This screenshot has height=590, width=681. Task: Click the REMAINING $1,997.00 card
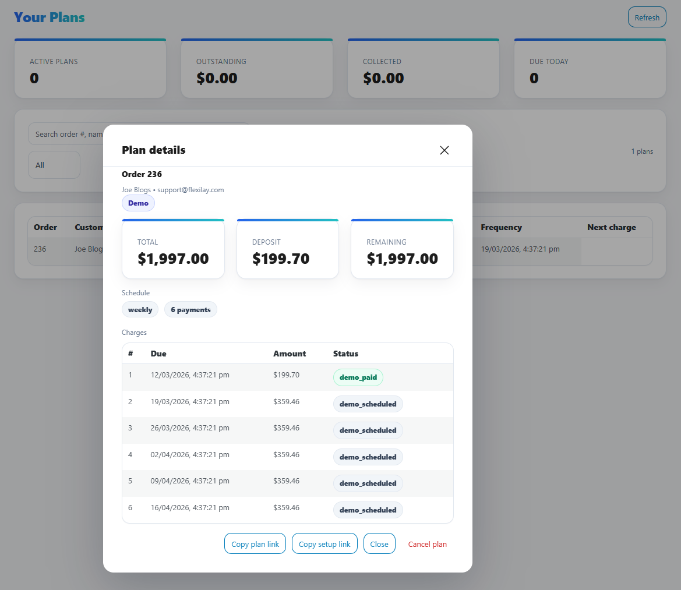(x=402, y=249)
